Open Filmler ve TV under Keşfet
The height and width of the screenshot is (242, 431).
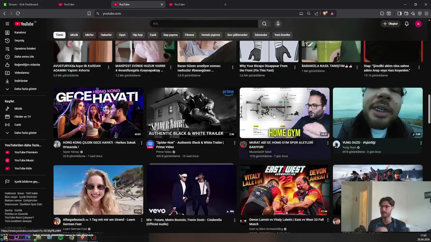(x=24, y=117)
